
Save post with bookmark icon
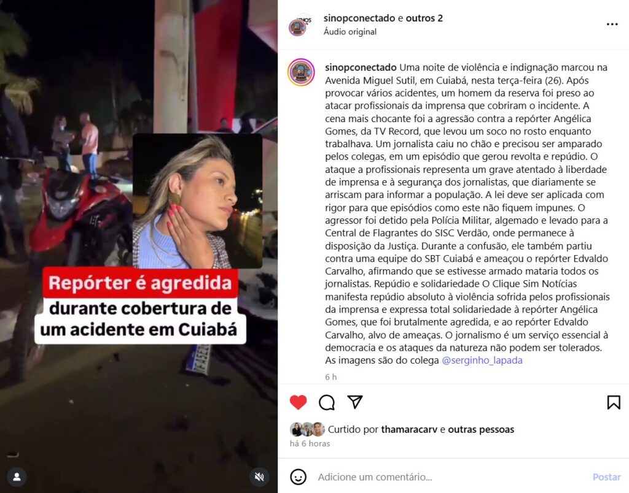click(614, 402)
